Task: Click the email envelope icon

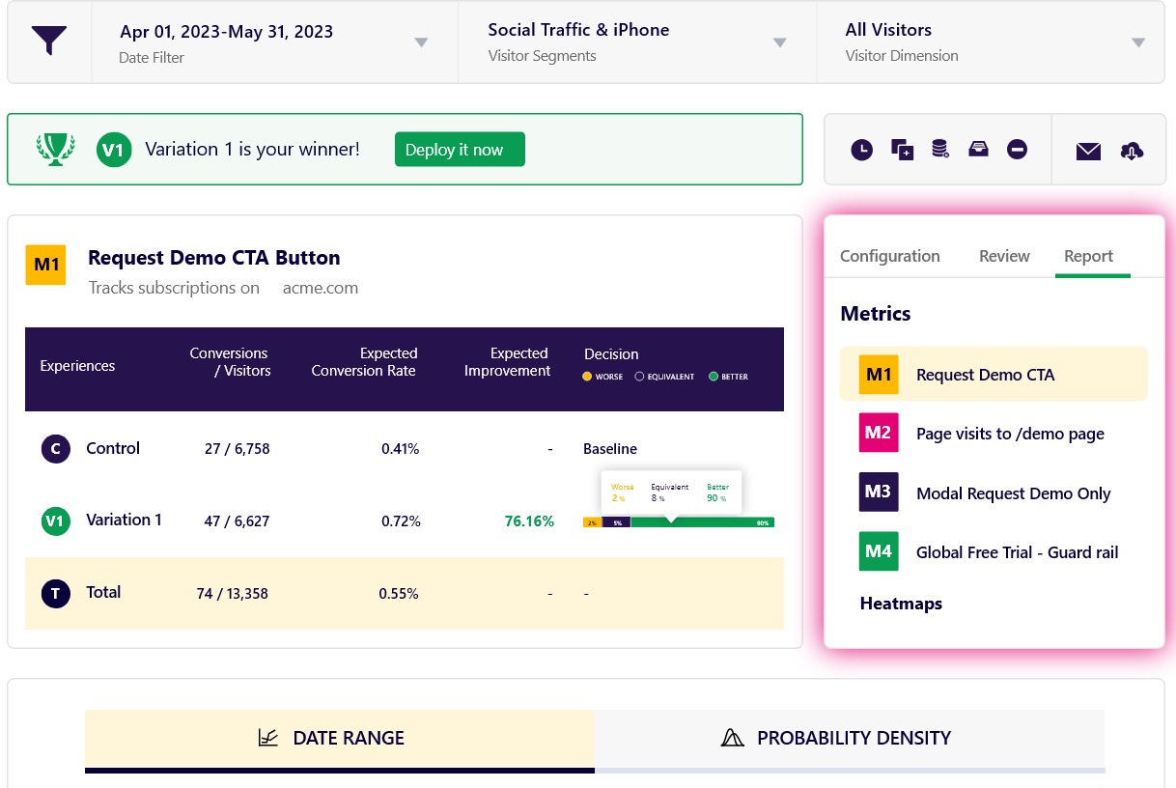Action: tap(1088, 151)
